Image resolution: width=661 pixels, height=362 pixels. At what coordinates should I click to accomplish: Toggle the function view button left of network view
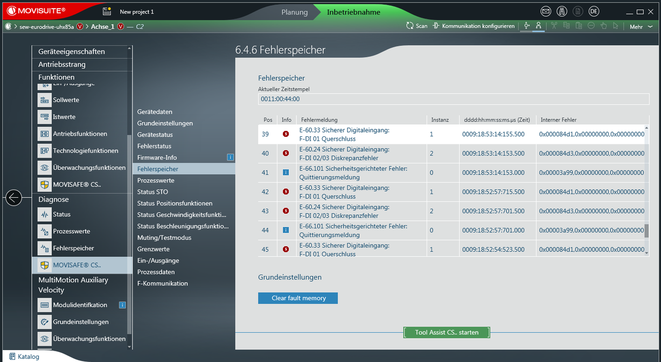point(526,26)
